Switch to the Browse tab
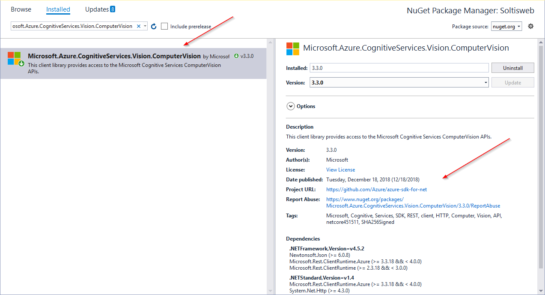 pos(21,9)
